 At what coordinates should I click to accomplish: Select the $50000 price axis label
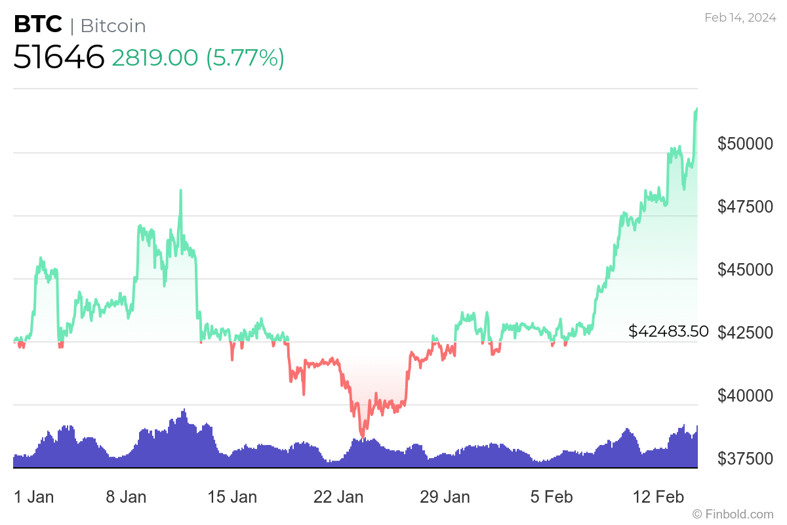click(745, 143)
